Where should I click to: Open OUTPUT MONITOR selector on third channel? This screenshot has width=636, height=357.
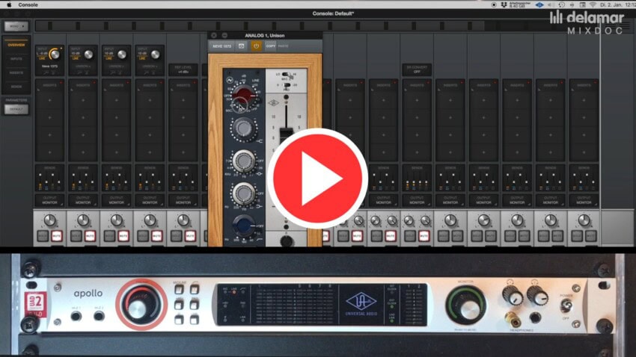pyautogui.click(x=117, y=200)
